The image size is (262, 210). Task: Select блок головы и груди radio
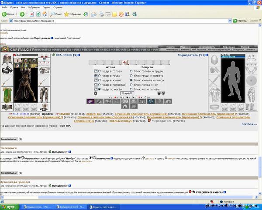click(131, 71)
